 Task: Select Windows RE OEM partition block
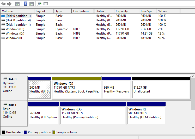[x=146, y=114]
